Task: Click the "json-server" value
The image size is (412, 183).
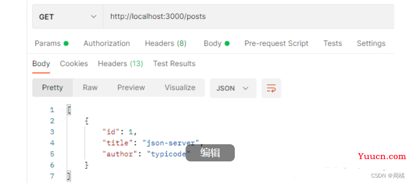Action: (171, 143)
